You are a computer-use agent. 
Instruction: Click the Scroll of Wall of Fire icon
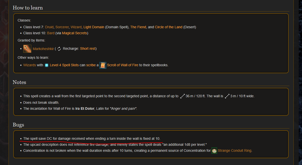click(103, 65)
